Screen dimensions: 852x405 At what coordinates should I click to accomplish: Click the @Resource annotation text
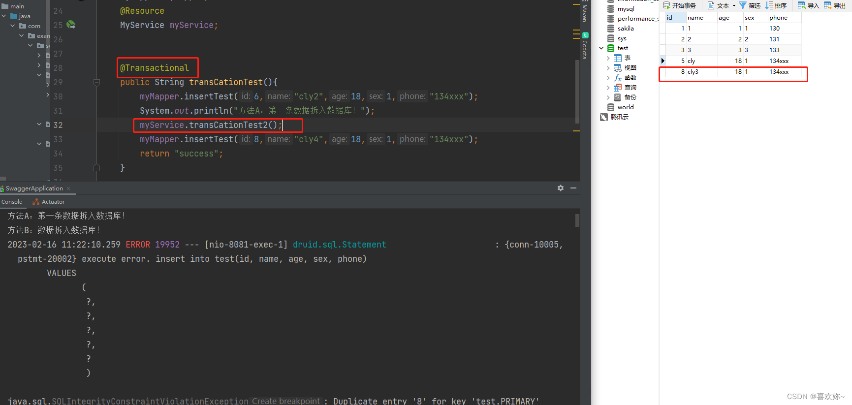tap(142, 11)
